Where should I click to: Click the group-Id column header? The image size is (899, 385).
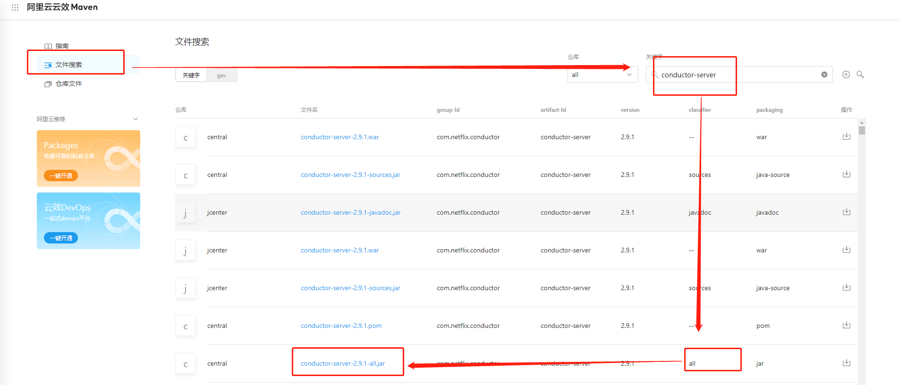pyautogui.click(x=448, y=110)
